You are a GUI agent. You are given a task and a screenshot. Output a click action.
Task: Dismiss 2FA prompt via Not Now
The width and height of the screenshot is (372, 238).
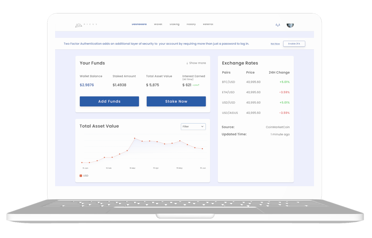click(275, 44)
